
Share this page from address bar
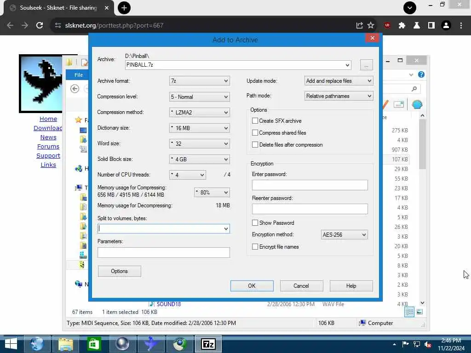359,26
